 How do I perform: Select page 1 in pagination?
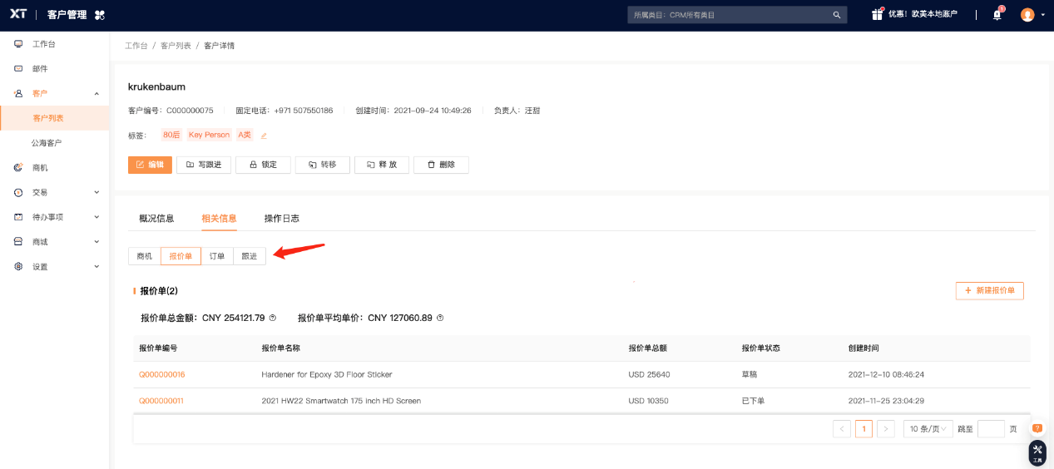[864, 429]
